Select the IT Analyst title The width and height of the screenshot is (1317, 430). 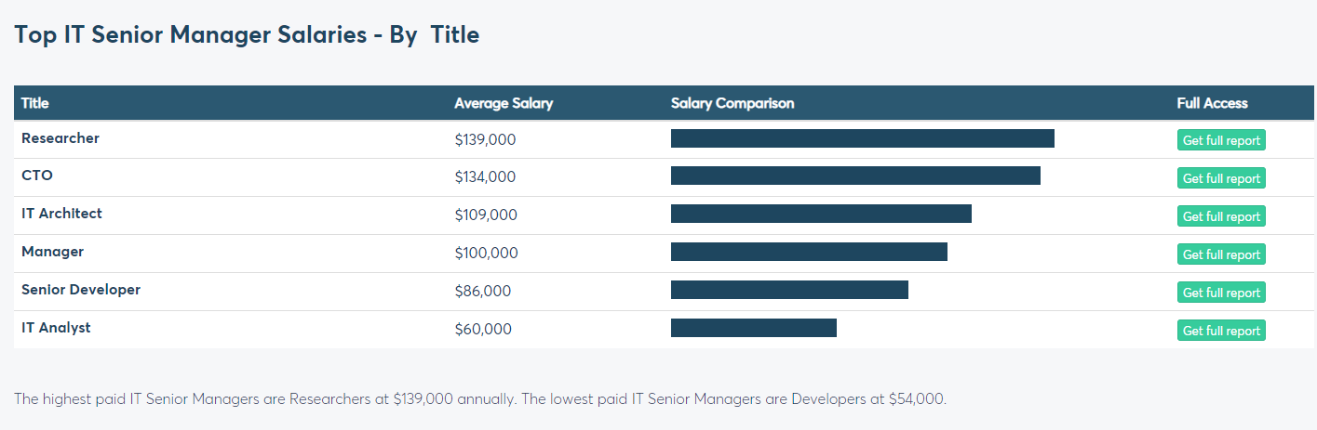click(x=56, y=328)
